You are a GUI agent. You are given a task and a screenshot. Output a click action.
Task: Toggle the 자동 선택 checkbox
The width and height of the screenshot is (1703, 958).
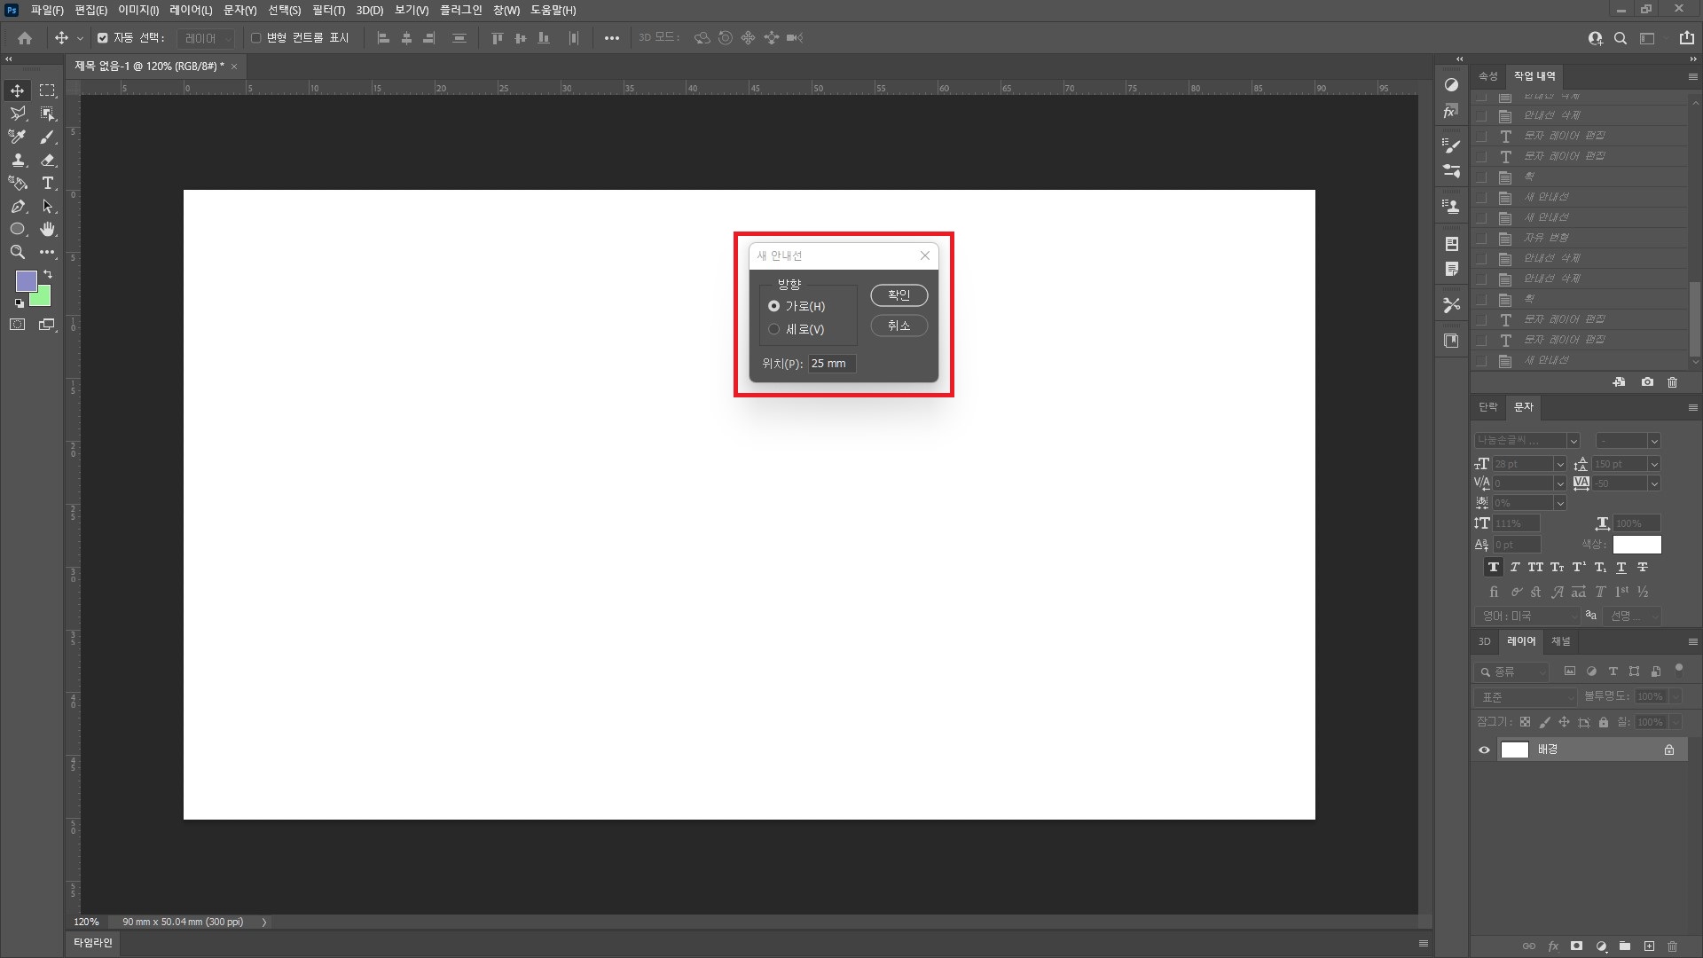tap(103, 38)
